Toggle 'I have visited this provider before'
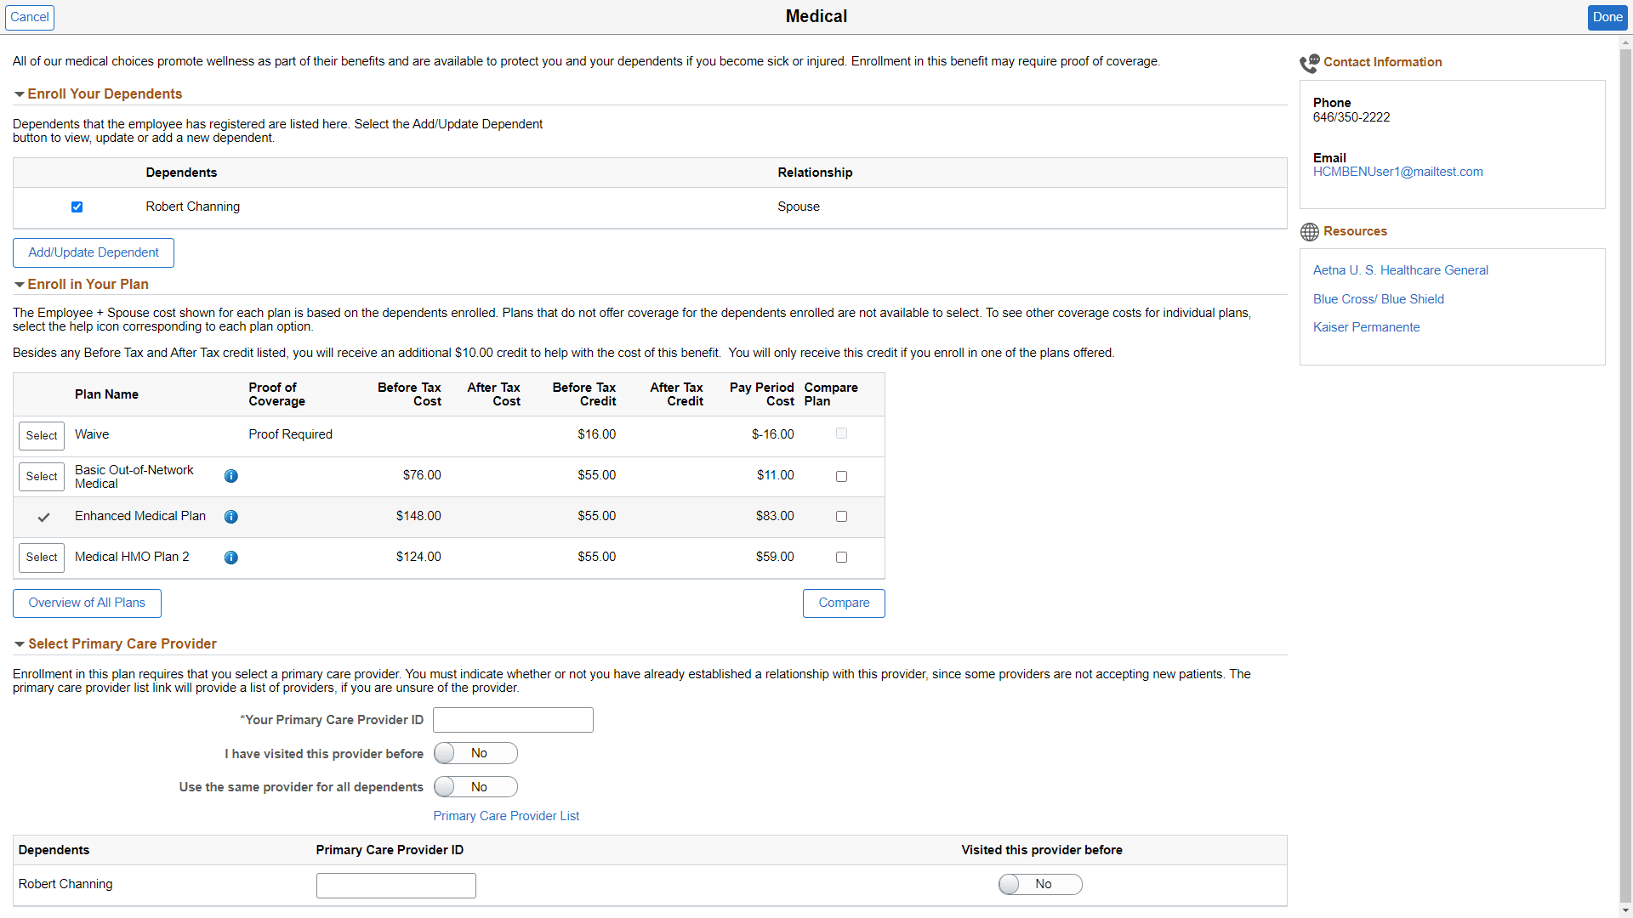This screenshot has height=918, width=1633. click(475, 753)
